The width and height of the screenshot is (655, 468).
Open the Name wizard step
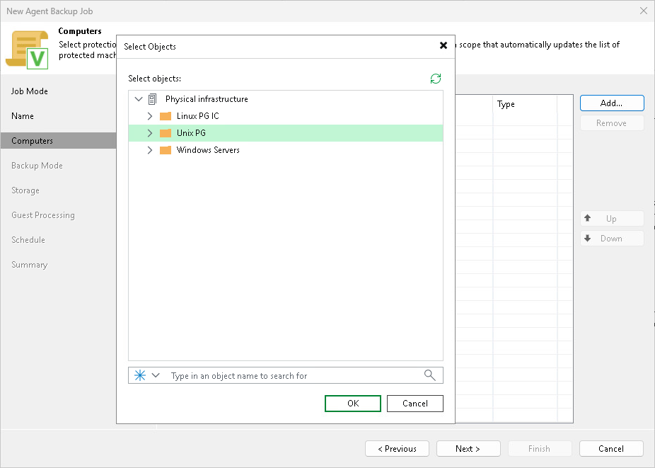(23, 116)
